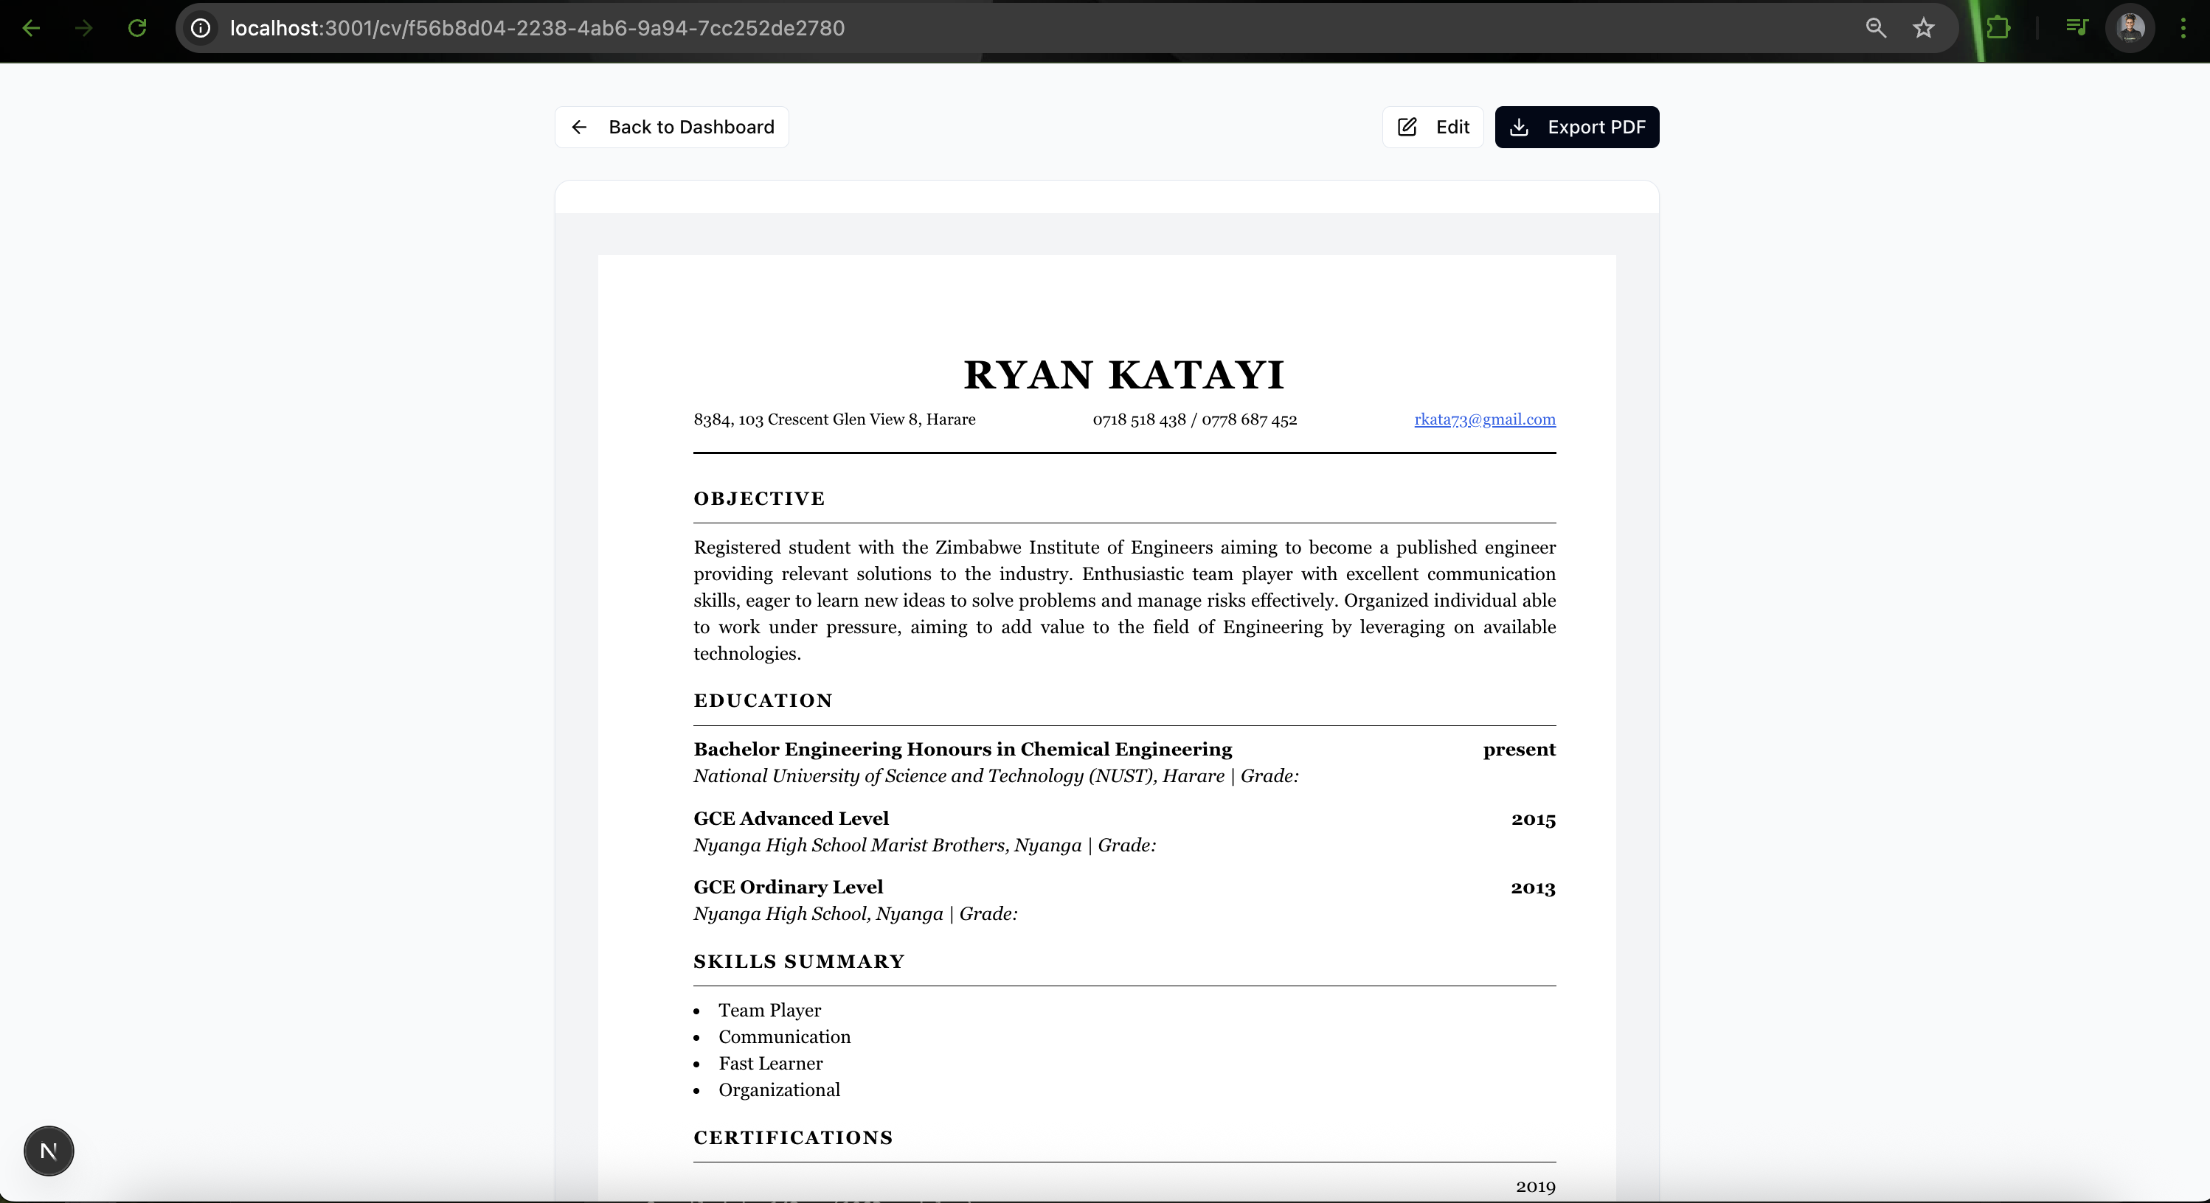The image size is (2210, 1203).
Task: Click the browser forward arrow
Action: tap(83, 28)
